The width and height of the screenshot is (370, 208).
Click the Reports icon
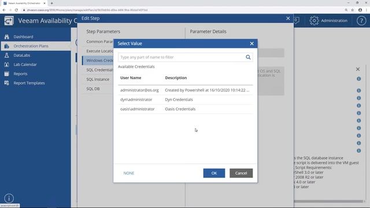point(6,74)
